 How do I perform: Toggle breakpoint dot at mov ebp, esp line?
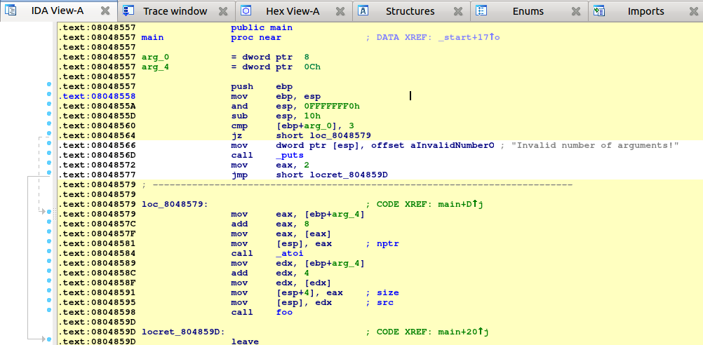(49, 94)
